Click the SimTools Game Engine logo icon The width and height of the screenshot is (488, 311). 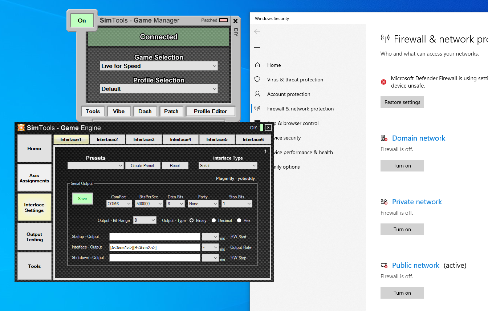(x=21, y=128)
